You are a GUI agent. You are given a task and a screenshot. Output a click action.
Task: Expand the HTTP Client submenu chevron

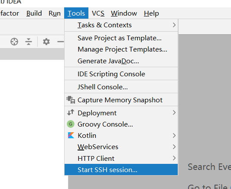(174, 158)
